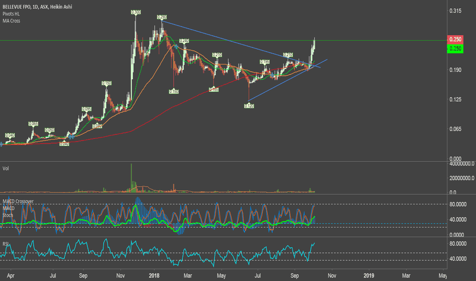Screen dimensions: 476x281
Task: Select the 0.095 pivot label
Action: tap(86, 109)
